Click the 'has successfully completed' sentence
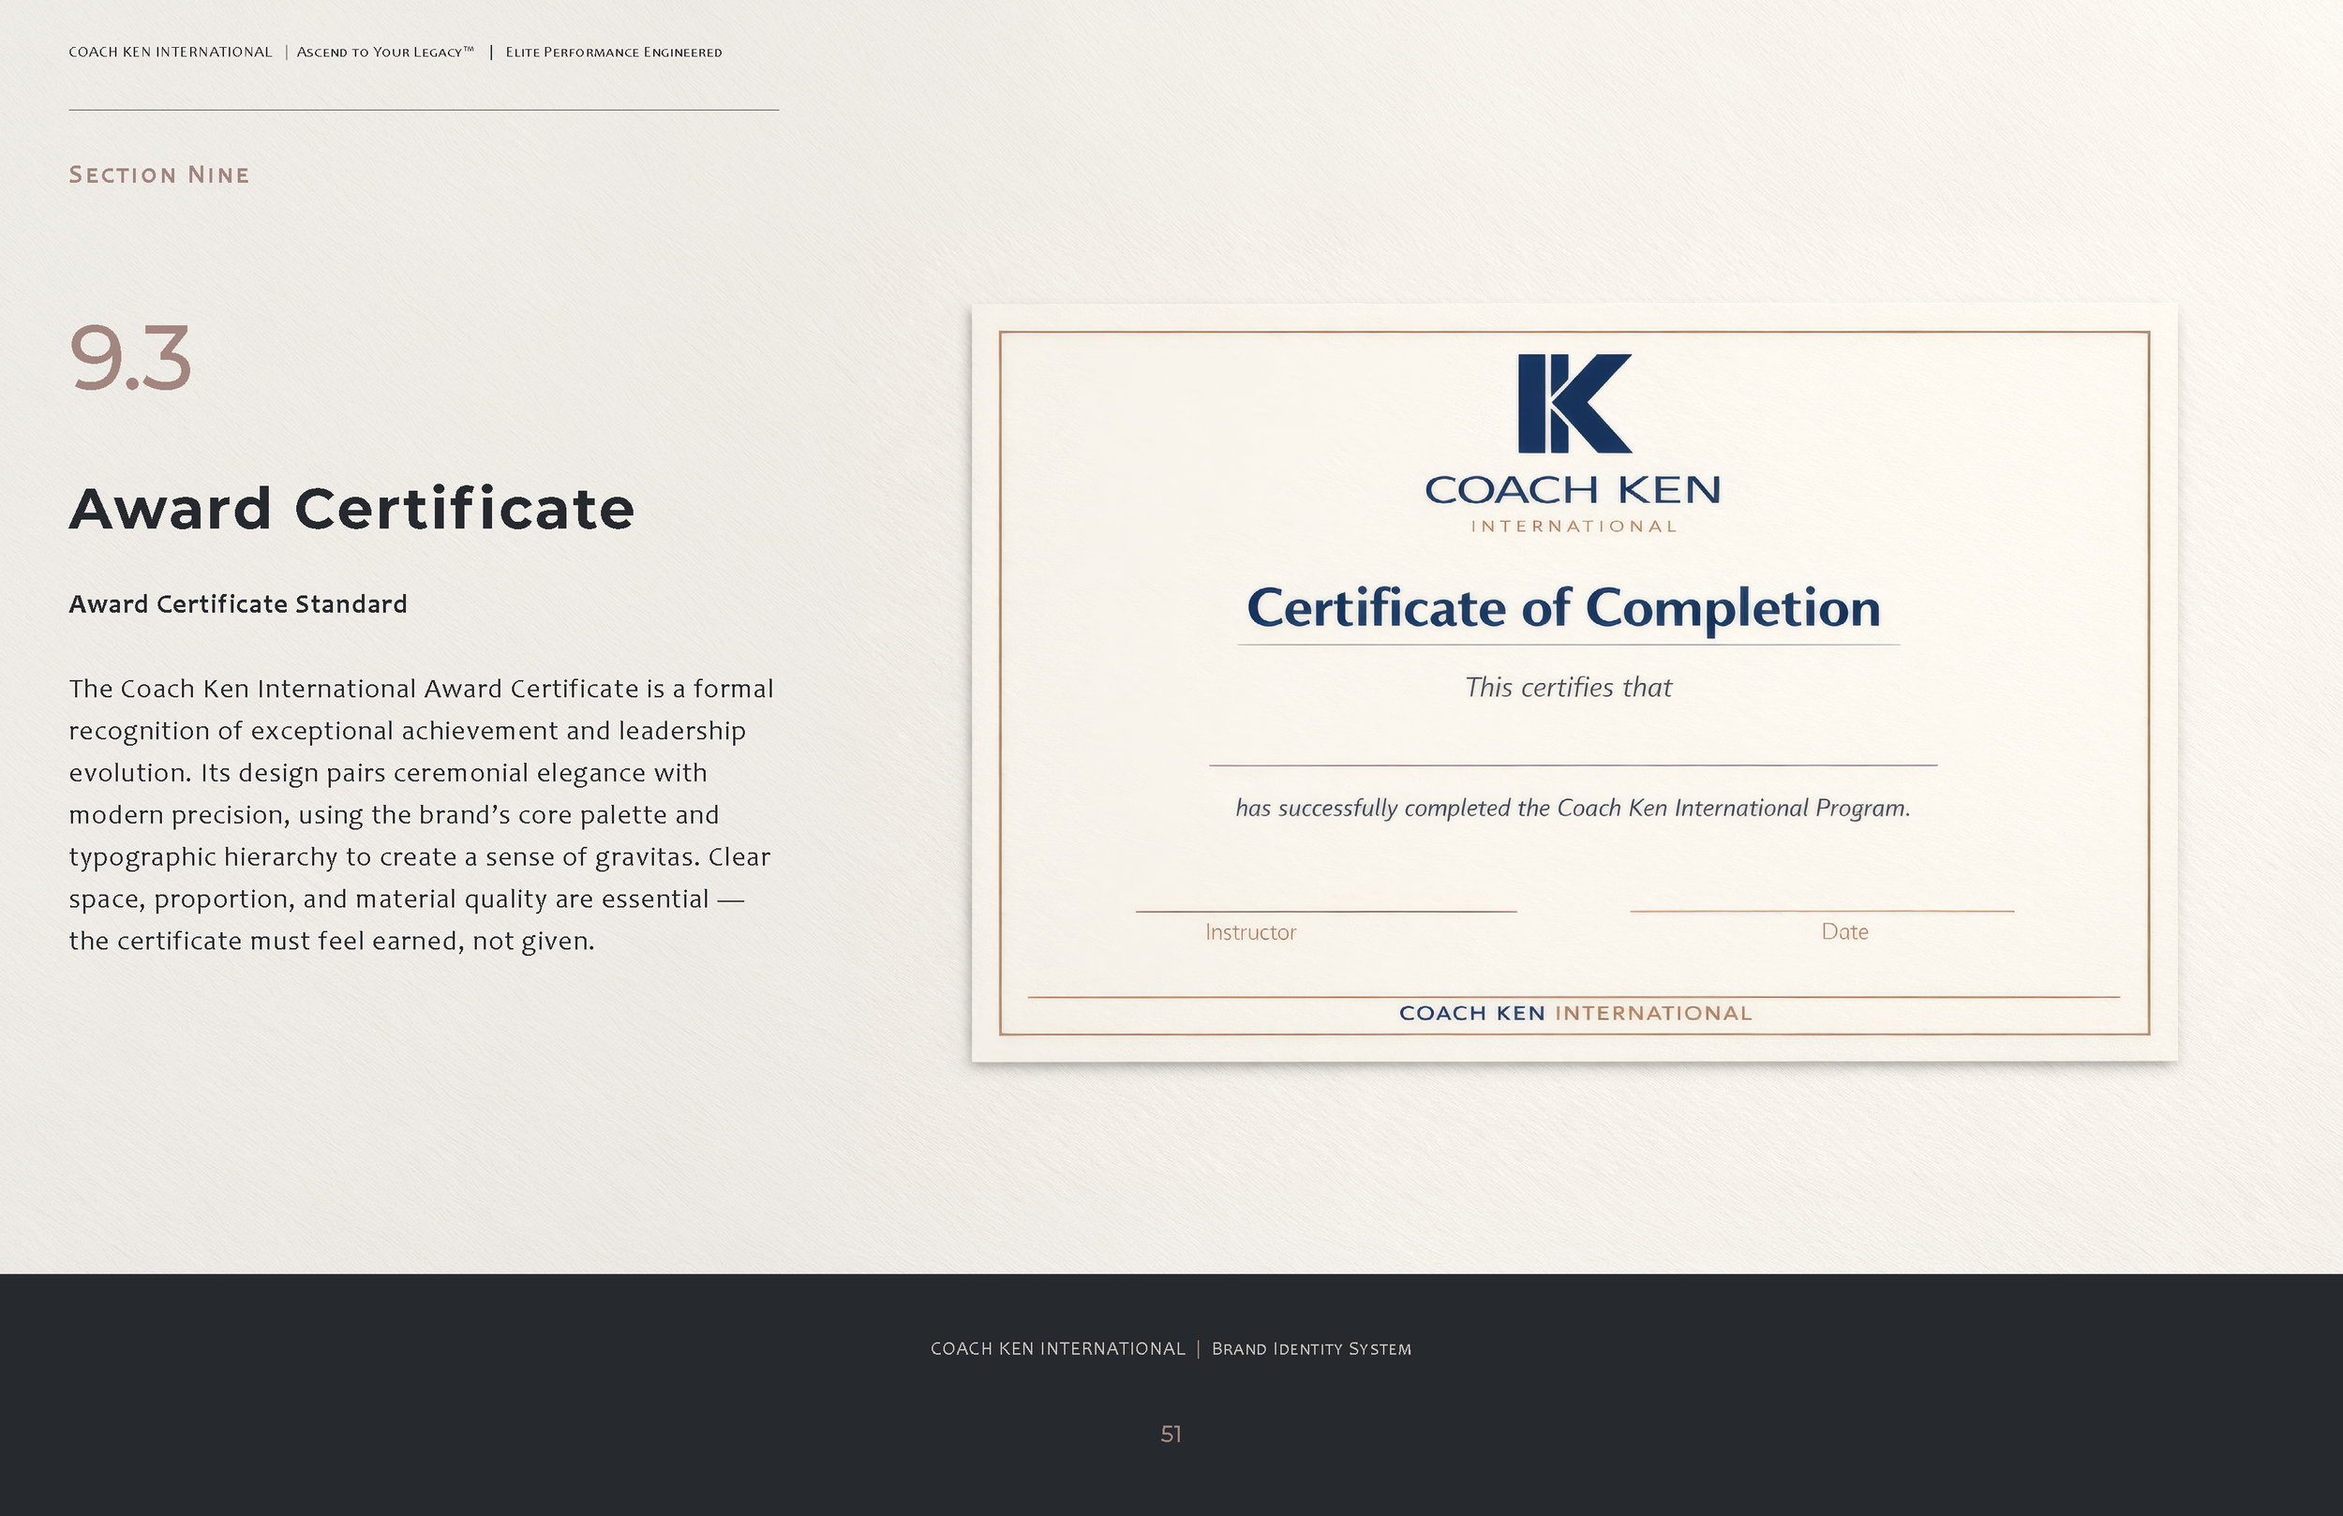Screen dimensions: 2343x1516 coord(1573,809)
